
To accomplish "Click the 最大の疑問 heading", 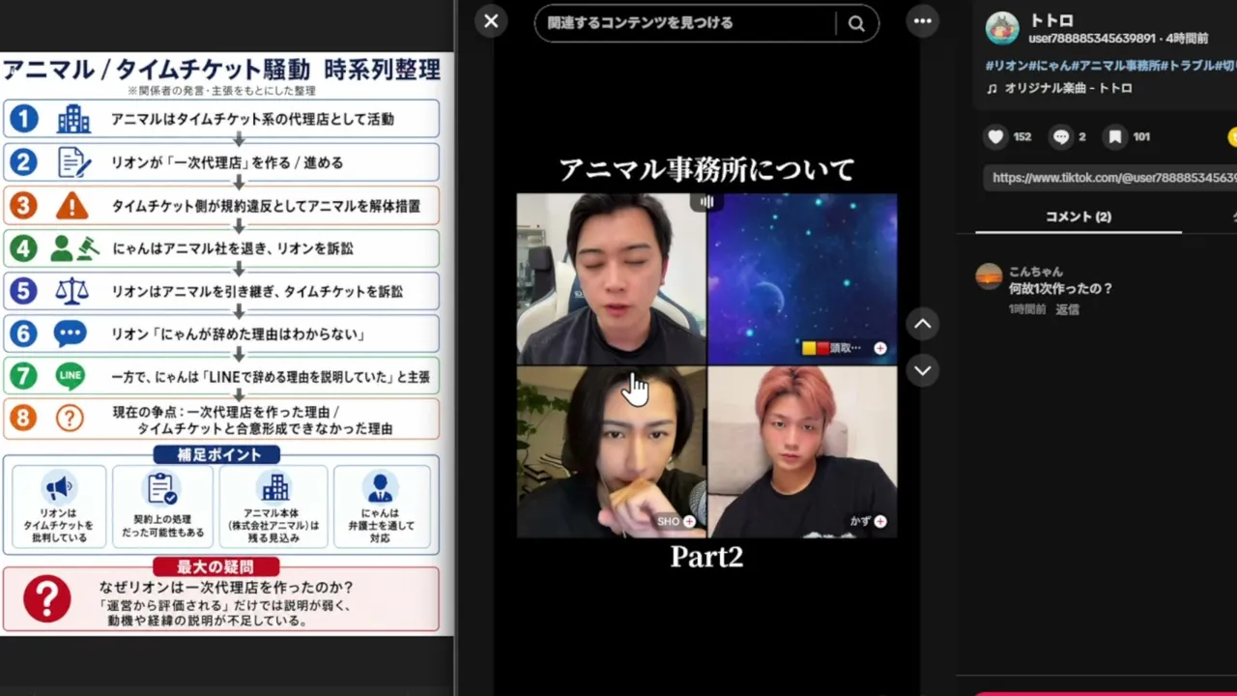I will [x=215, y=566].
